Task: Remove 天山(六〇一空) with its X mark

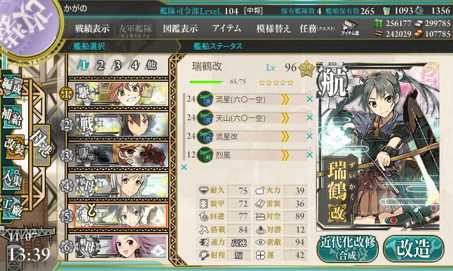Action: coord(309,117)
